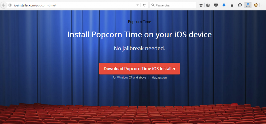The width and height of the screenshot is (266, 124).
Task: Open the URL bar history dropdown arrow
Action: tap(138, 5)
